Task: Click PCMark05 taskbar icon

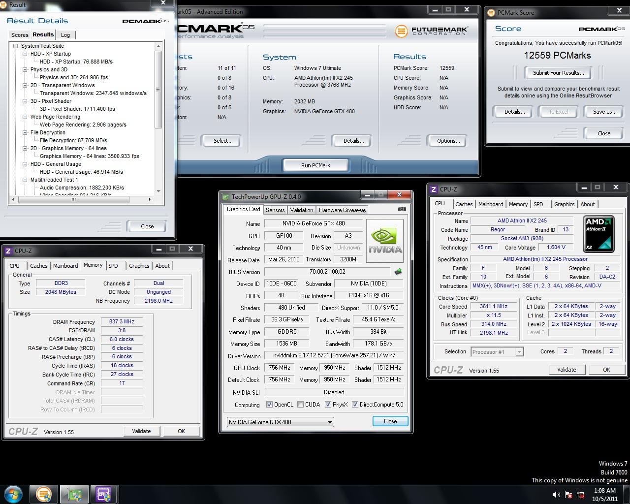Action: click(44, 494)
